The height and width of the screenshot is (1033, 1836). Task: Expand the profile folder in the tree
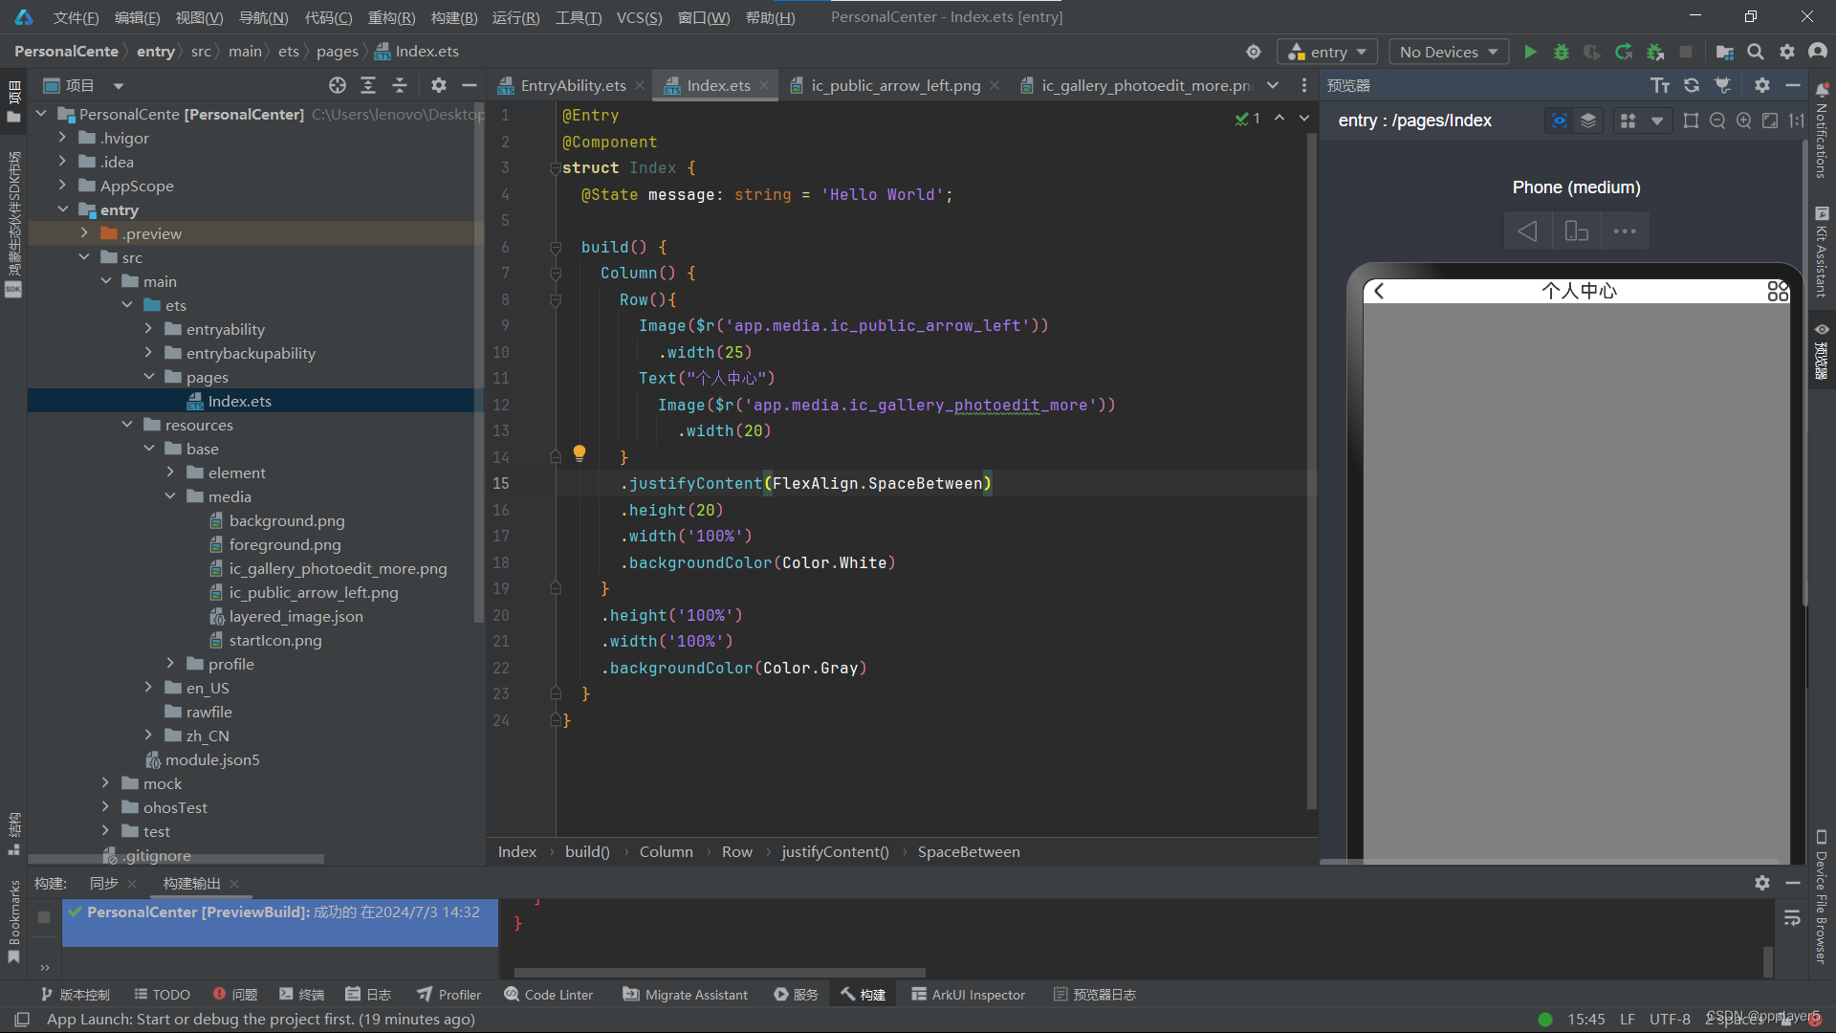coord(170,664)
